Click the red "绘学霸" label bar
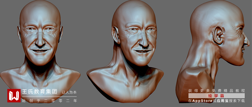This screenshot has height=107, width=252. [x=217, y=96]
